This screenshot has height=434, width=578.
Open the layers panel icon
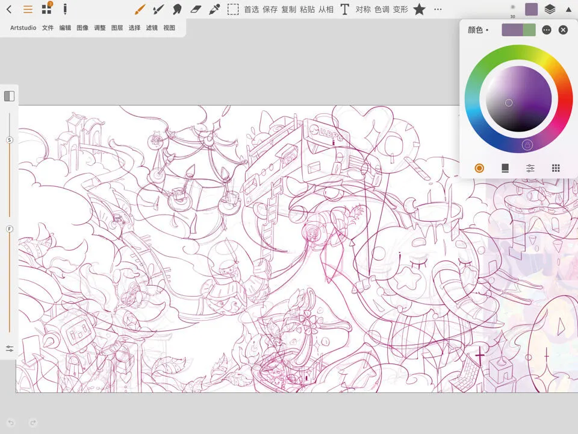pyautogui.click(x=550, y=10)
